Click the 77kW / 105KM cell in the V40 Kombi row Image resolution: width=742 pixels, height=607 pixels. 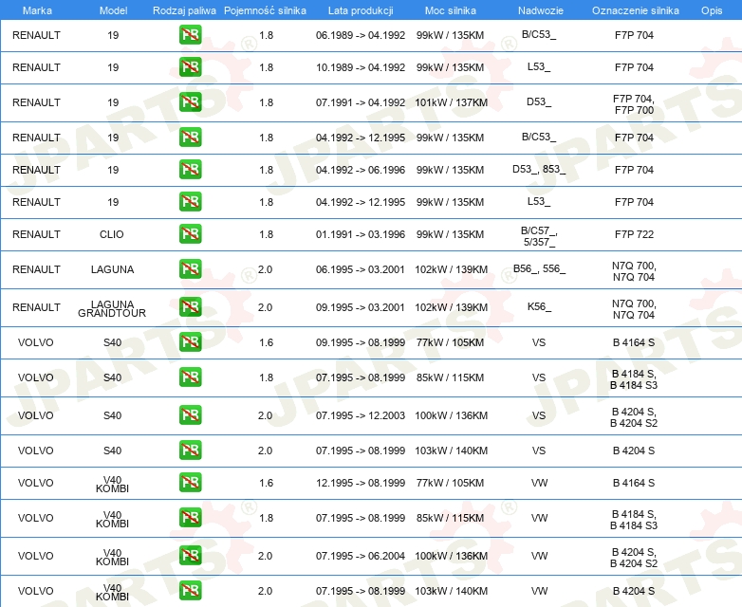click(450, 483)
